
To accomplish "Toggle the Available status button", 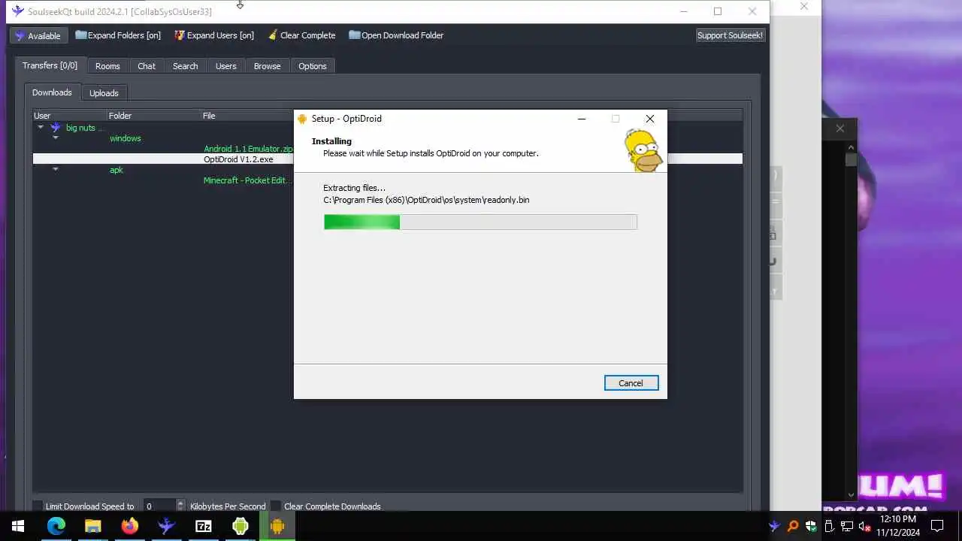I will pyautogui.click(x=38, y=35).
